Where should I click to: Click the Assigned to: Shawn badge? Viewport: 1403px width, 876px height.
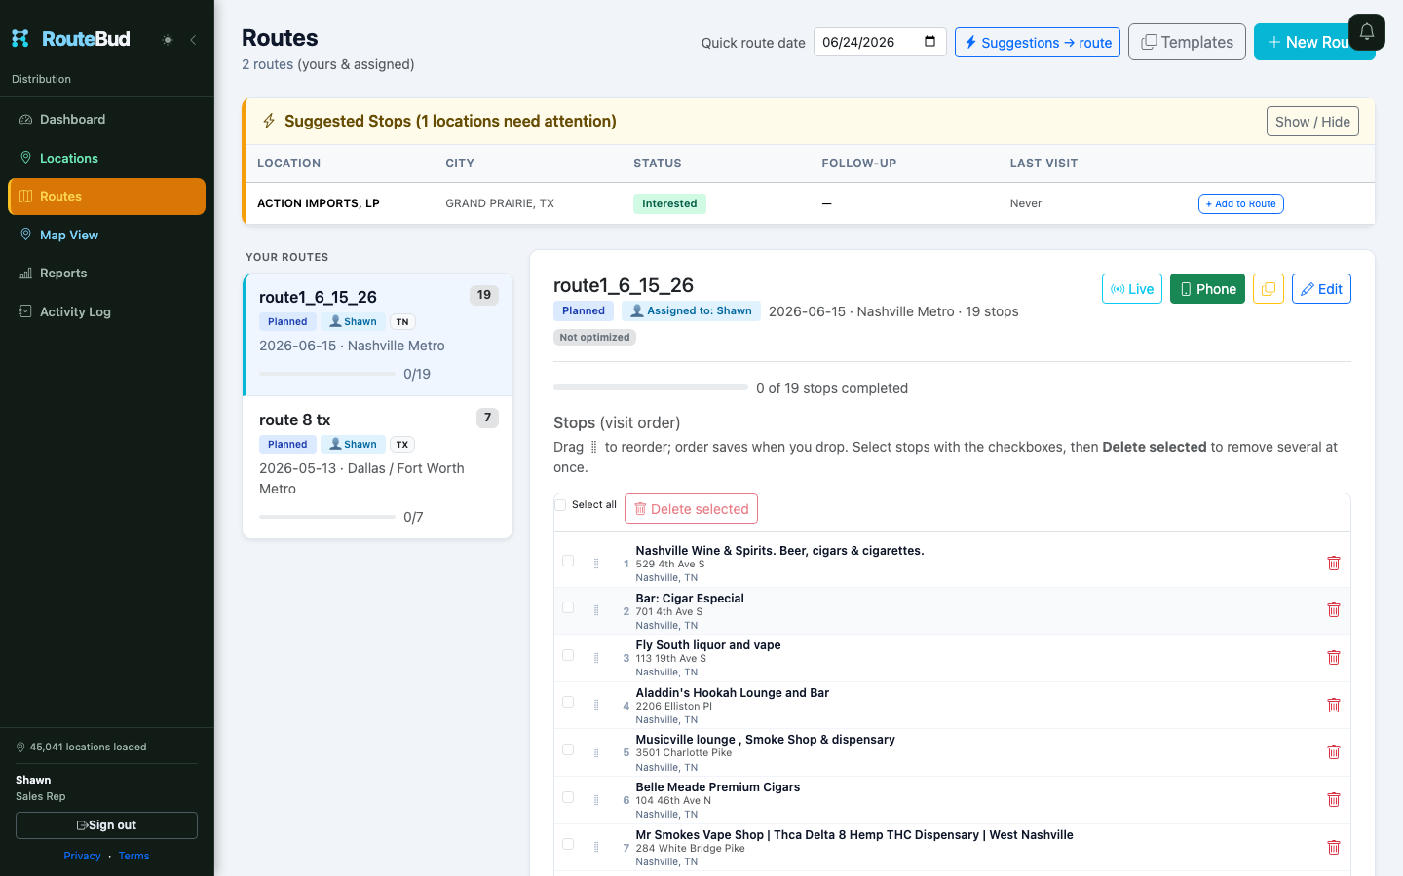click(x=691, y=311)
